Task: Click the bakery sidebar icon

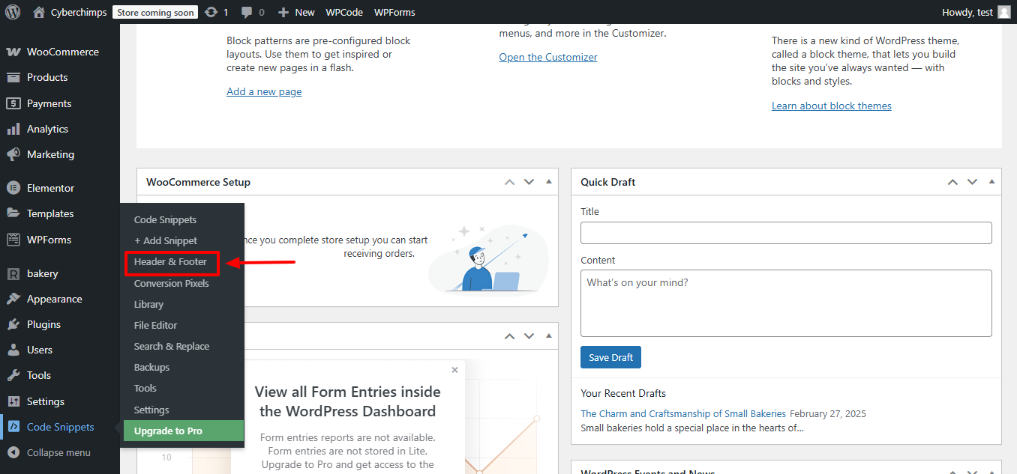Action: coord(13,273)
